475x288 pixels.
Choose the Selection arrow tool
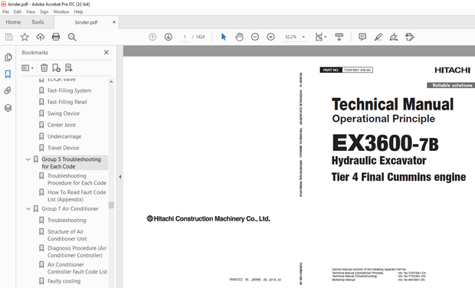224,37
